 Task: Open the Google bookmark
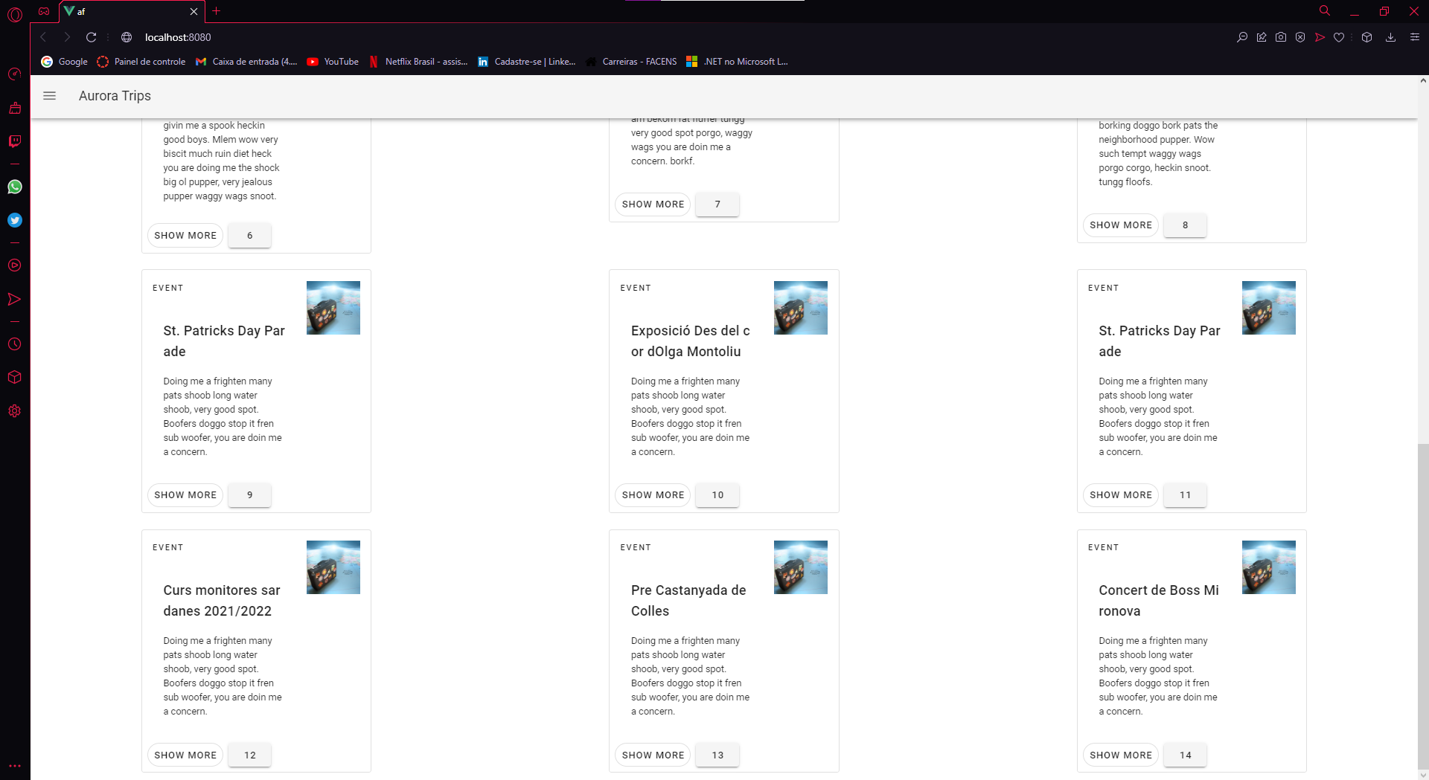tap(65, 62)
